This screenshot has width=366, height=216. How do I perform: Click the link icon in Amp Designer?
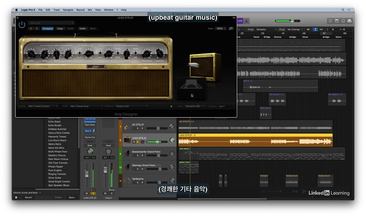coord(231,29)
